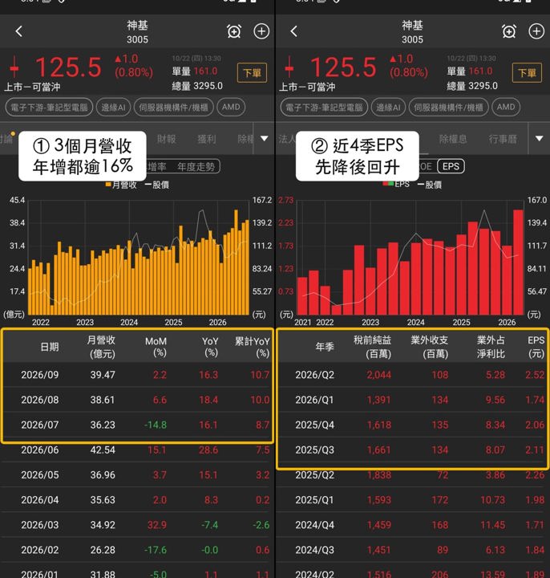
Task: Sort by the 年季 column header
Action: pos(325,347)
